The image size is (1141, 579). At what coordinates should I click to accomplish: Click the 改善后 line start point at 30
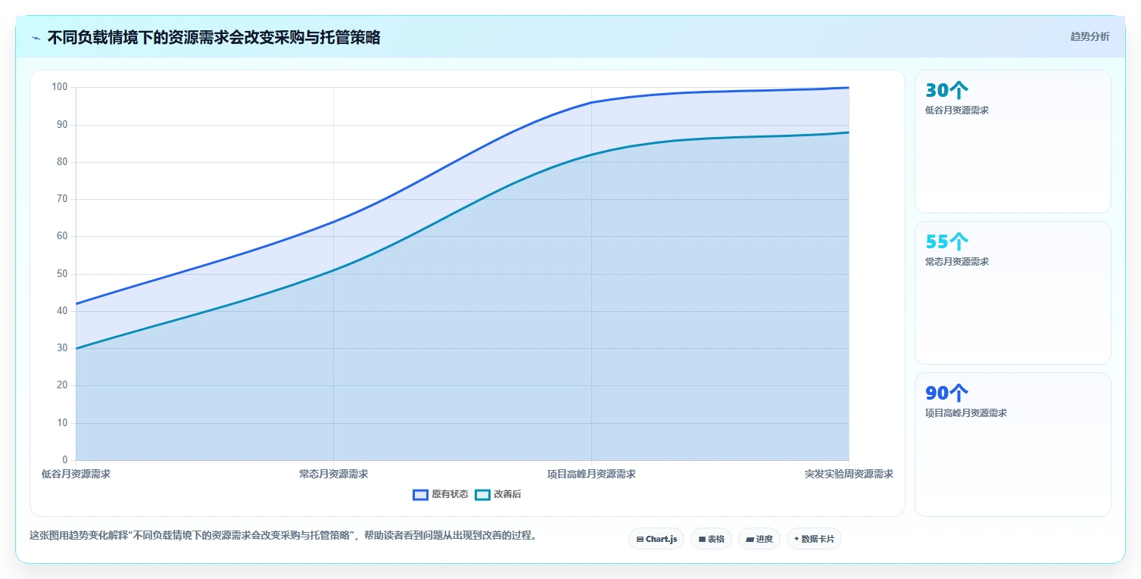76,348
